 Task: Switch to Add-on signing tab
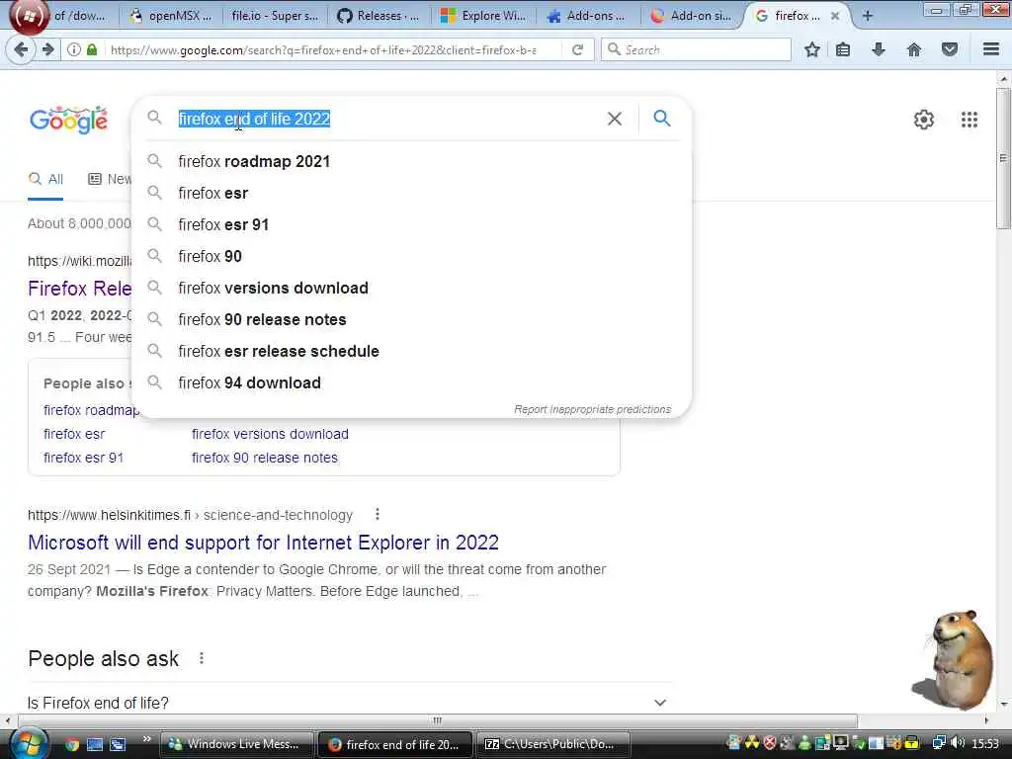pyautogui.click(x=691, y=16)
